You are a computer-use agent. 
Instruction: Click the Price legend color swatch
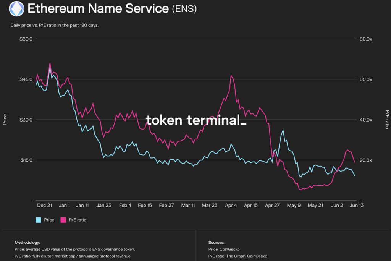tap(38, 220)
